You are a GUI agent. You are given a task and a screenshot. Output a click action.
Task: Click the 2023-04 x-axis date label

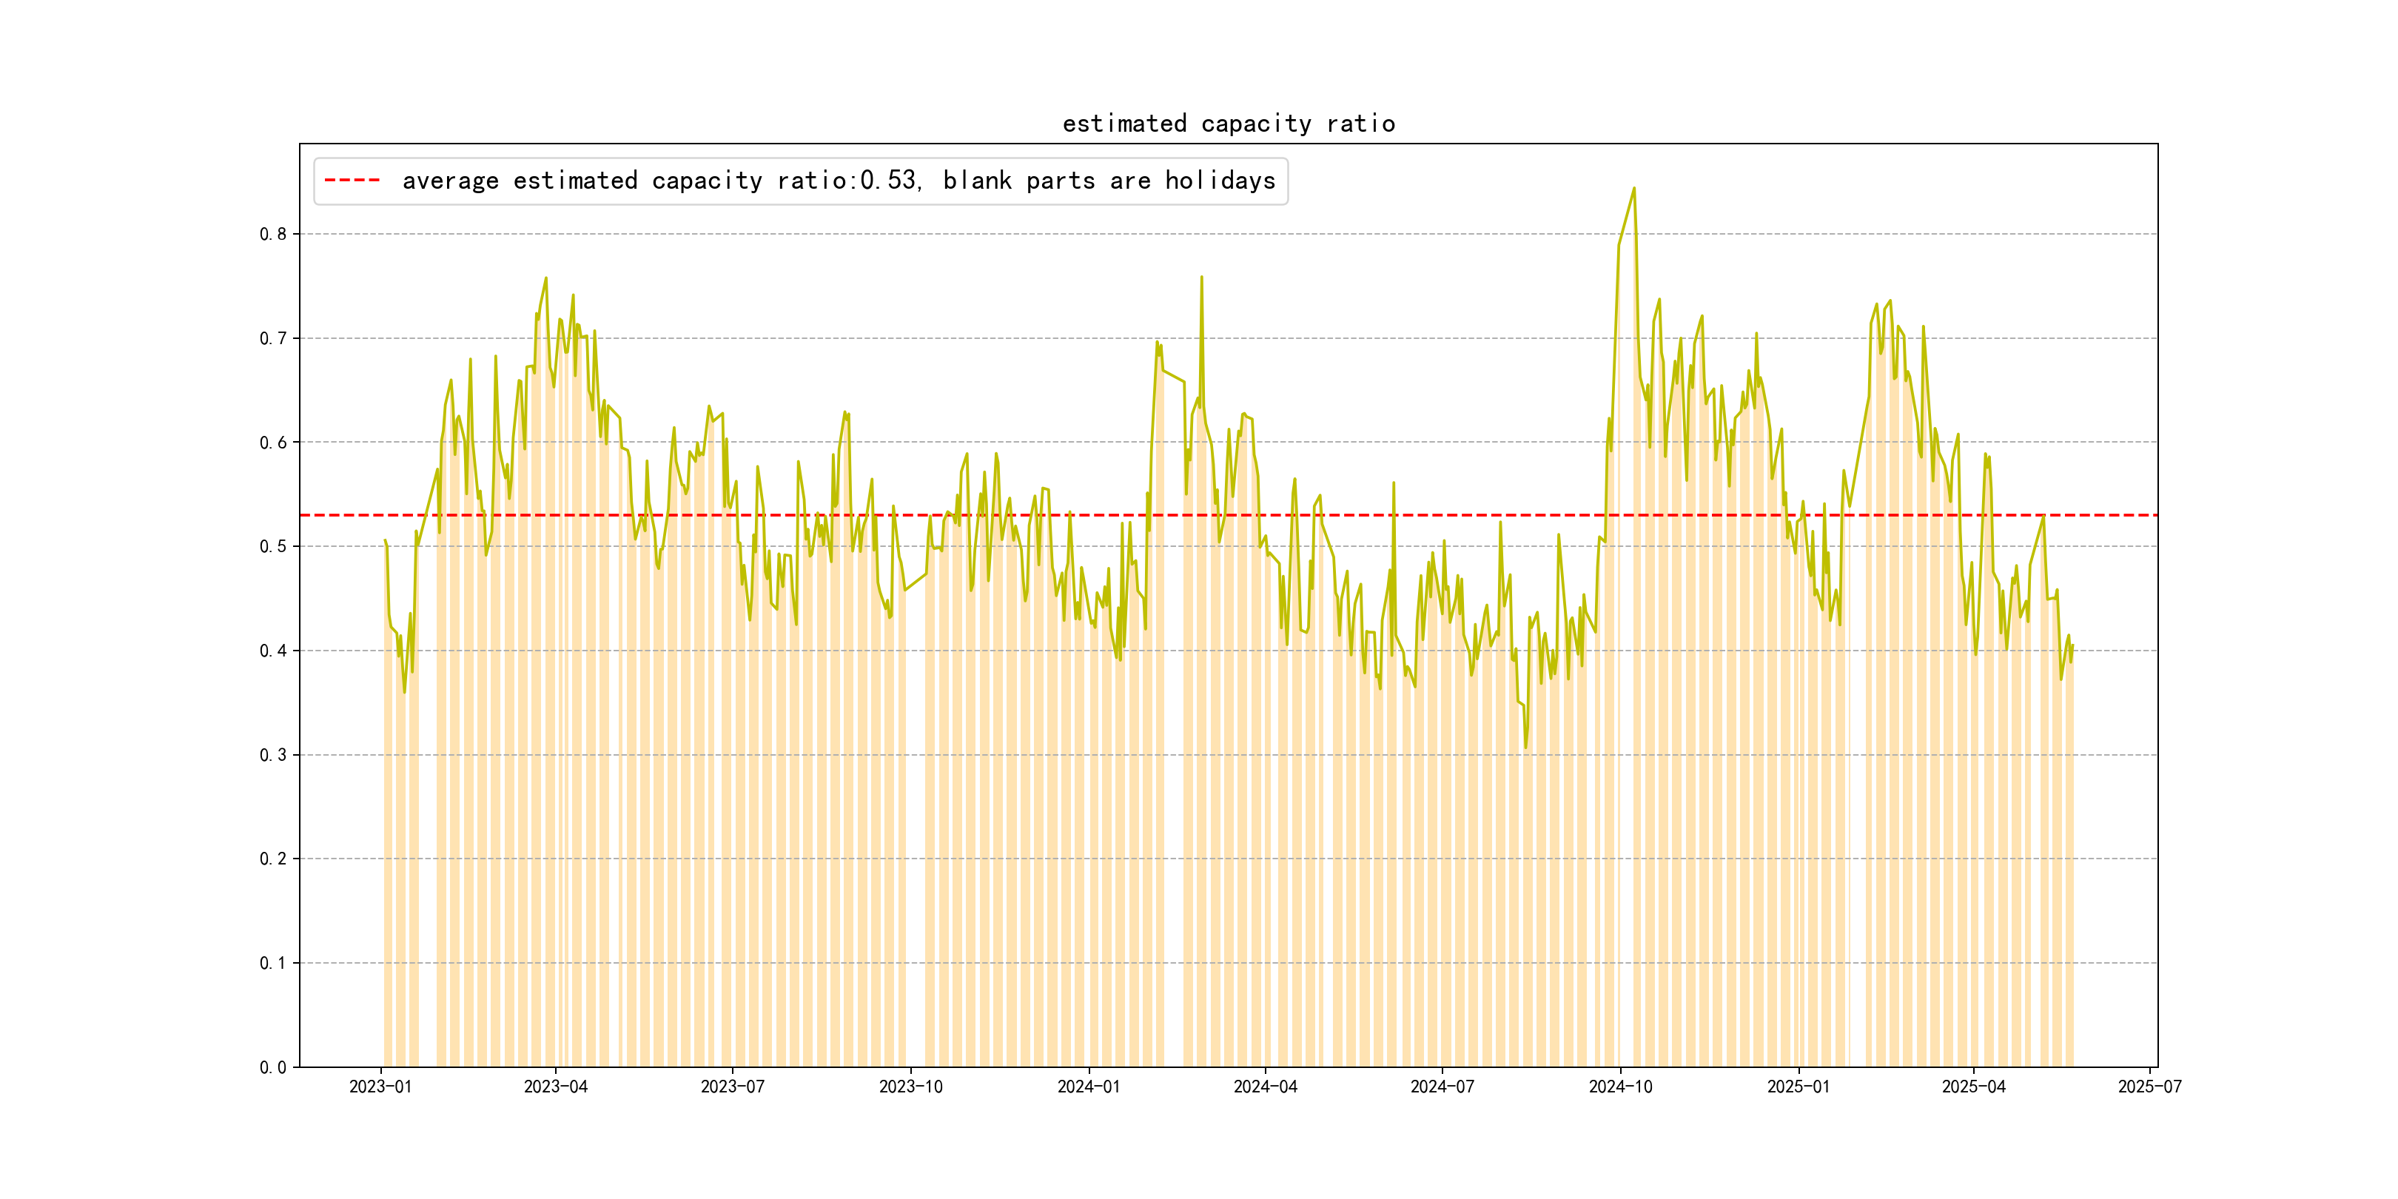click(556, 1087)
